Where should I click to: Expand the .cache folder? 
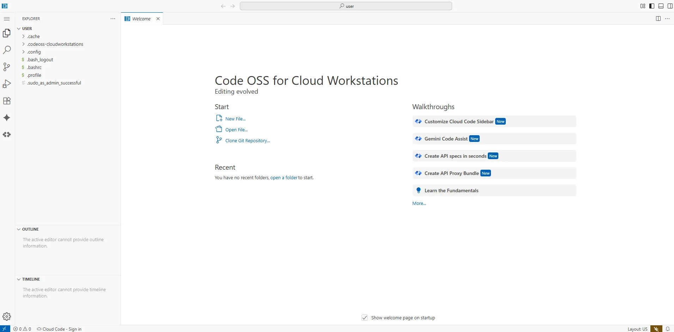pos(68,36)
